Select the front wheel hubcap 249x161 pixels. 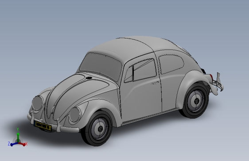(100, 128)
